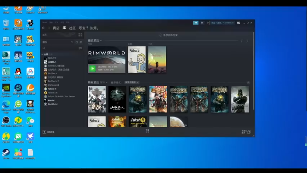
Task: Click the question mark help icon
Action: pos(208,23)
